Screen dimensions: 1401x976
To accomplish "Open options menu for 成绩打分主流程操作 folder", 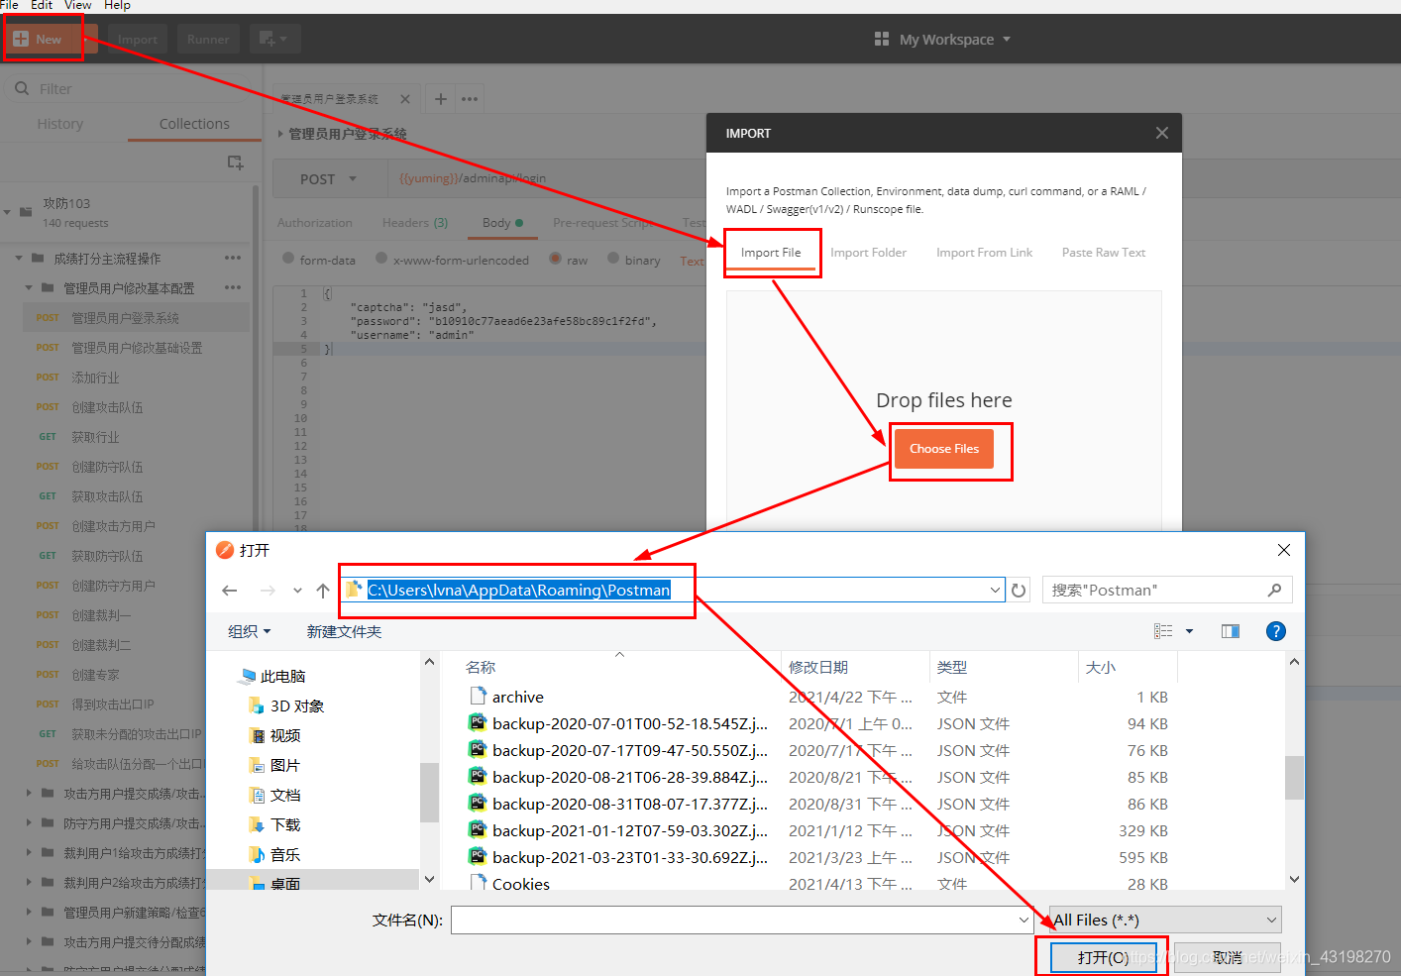I will pyautogui.click(x=233, y=258).
